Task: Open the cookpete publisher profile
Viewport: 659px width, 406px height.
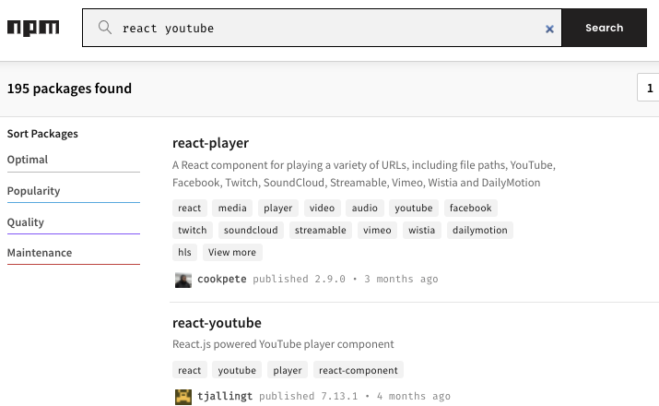Action: point(222,279)
